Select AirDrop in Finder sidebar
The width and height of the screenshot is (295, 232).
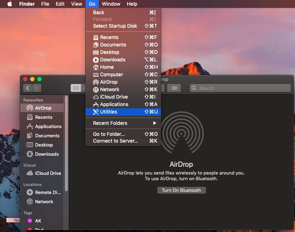click(x=42, y=108)
